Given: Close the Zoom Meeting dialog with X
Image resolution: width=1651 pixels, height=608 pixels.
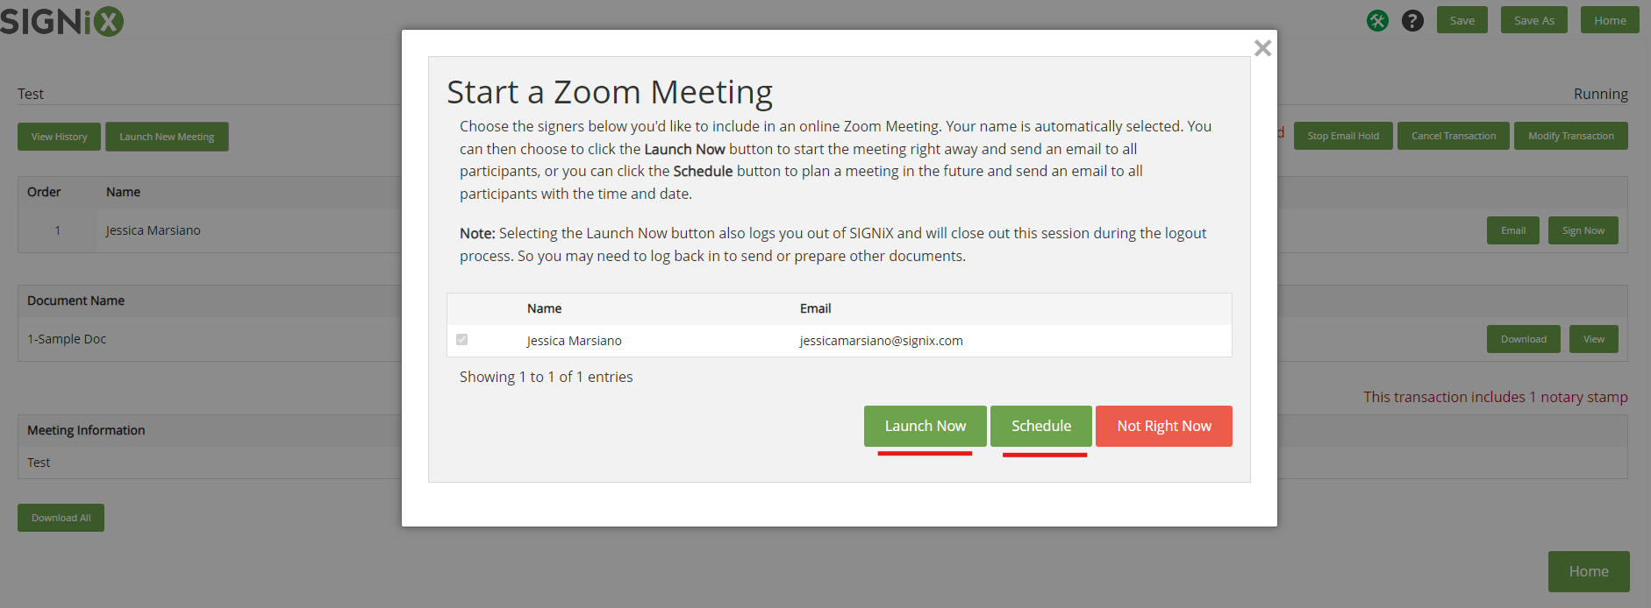Looking at the screenshot, I should coord(1262,48).
